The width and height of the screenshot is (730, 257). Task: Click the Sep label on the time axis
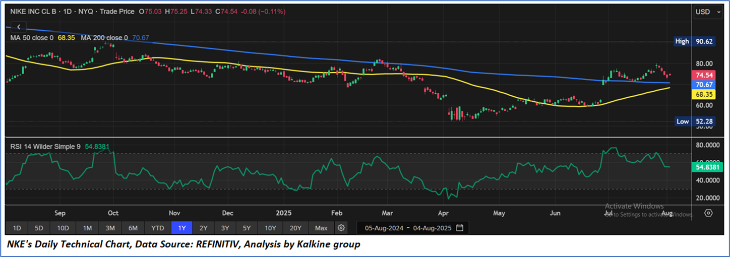(59, 213)
